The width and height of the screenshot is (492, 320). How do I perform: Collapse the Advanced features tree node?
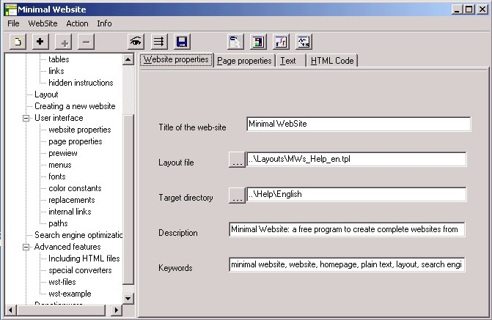click(26, 247)
